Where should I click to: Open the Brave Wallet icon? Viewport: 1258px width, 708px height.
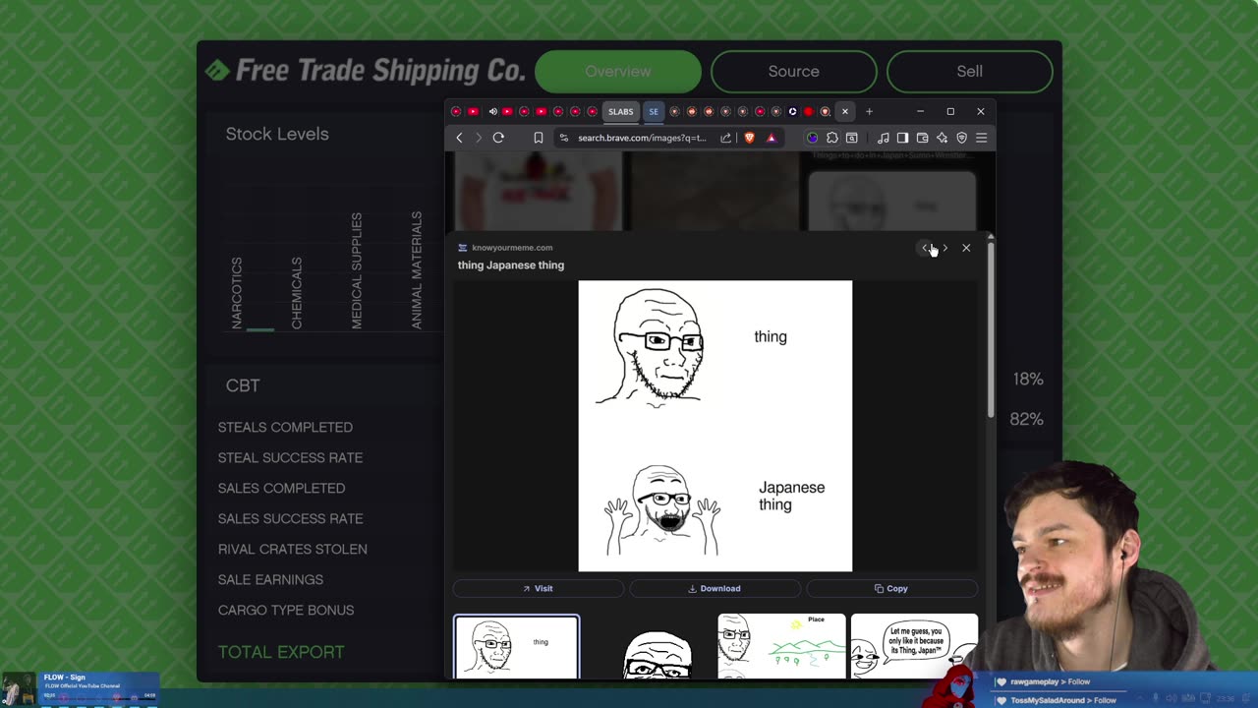[x=922, y=138]
